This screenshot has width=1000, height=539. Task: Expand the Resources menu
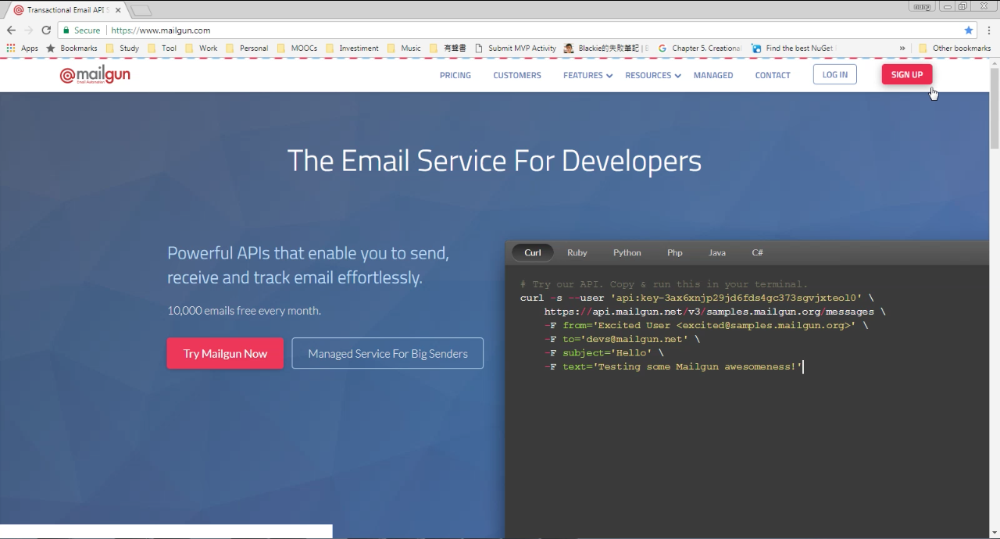(x=653, y=75)
